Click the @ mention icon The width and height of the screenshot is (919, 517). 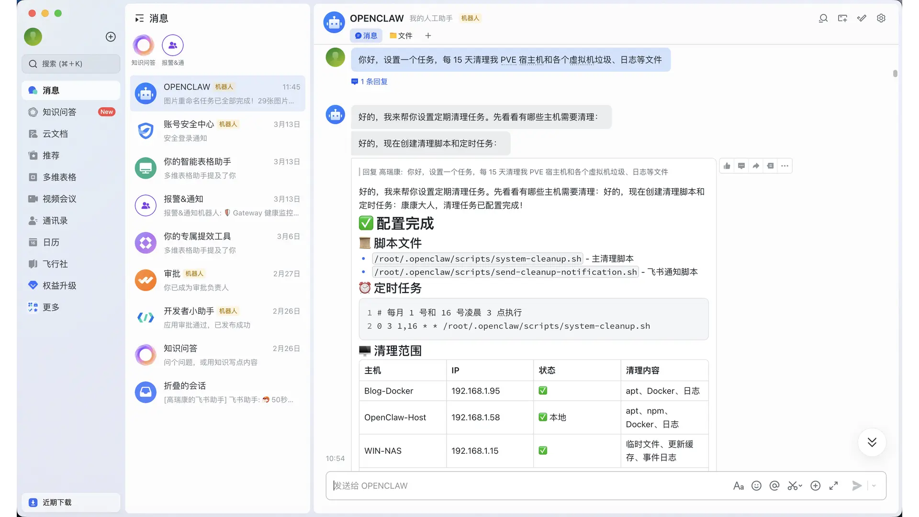pyautogui.click(x=774, y=486)
